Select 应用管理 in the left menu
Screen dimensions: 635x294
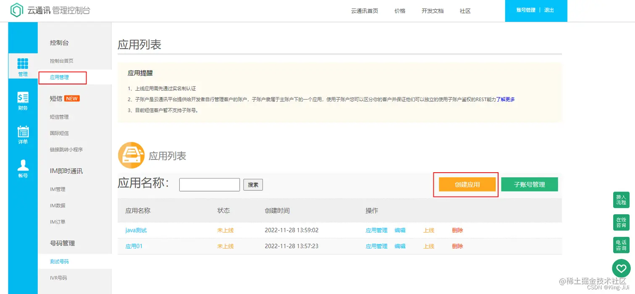point(62,77)
